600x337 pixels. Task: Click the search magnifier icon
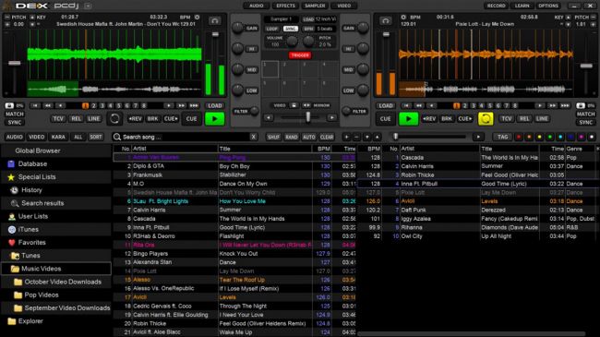[117, 137]
